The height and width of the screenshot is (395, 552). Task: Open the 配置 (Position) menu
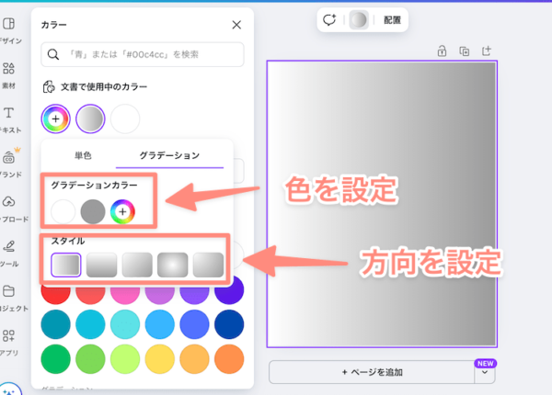click(x=392, y=20)
